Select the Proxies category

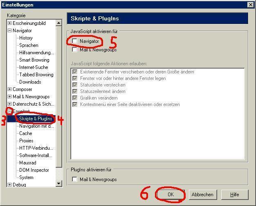(26, 141)
